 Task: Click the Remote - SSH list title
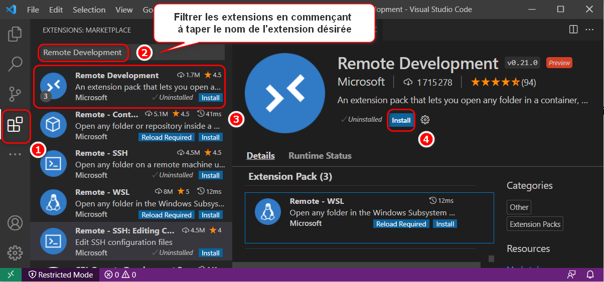click(x=101, y=153)
